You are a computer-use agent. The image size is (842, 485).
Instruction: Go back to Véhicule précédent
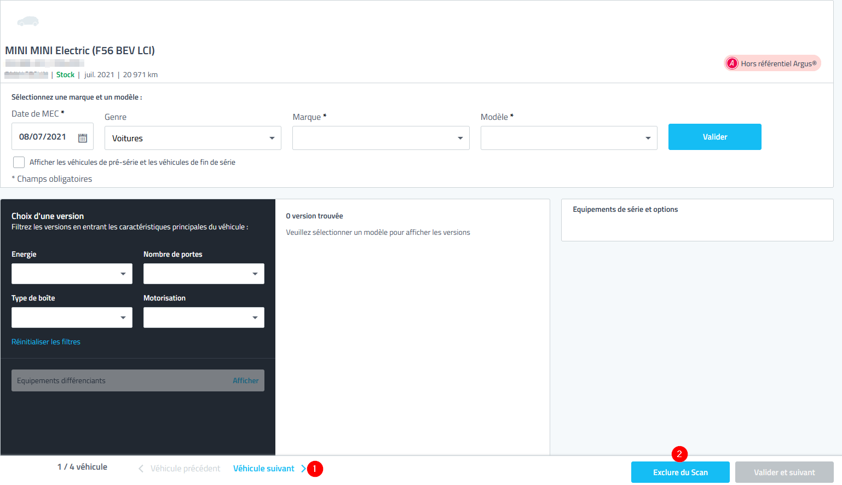(186, 469)
